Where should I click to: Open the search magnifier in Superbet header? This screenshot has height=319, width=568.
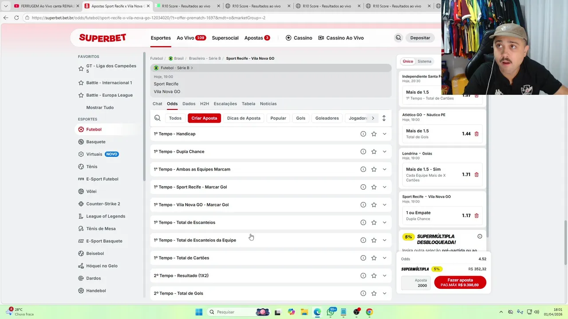(398, 38)
